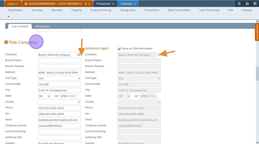The width and height of the screenshot is (259, 144).
Task: Close the LUCKY KNOWSCO loan tab
Action: 86,4
